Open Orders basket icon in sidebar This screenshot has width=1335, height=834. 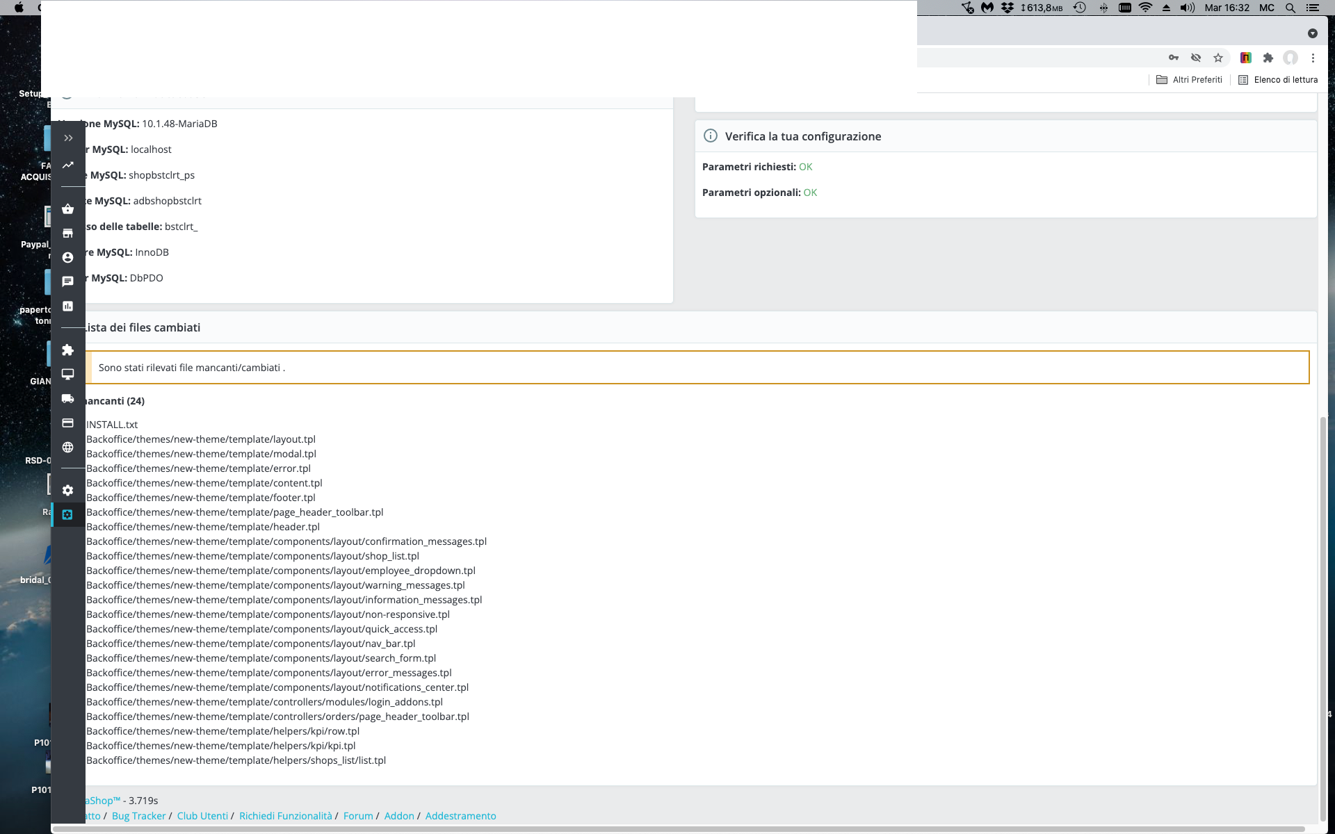click(x=68, y=209)
